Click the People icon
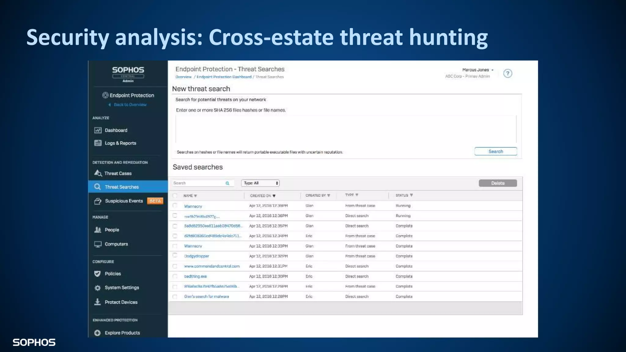626x352 pixels. (98, 230)
